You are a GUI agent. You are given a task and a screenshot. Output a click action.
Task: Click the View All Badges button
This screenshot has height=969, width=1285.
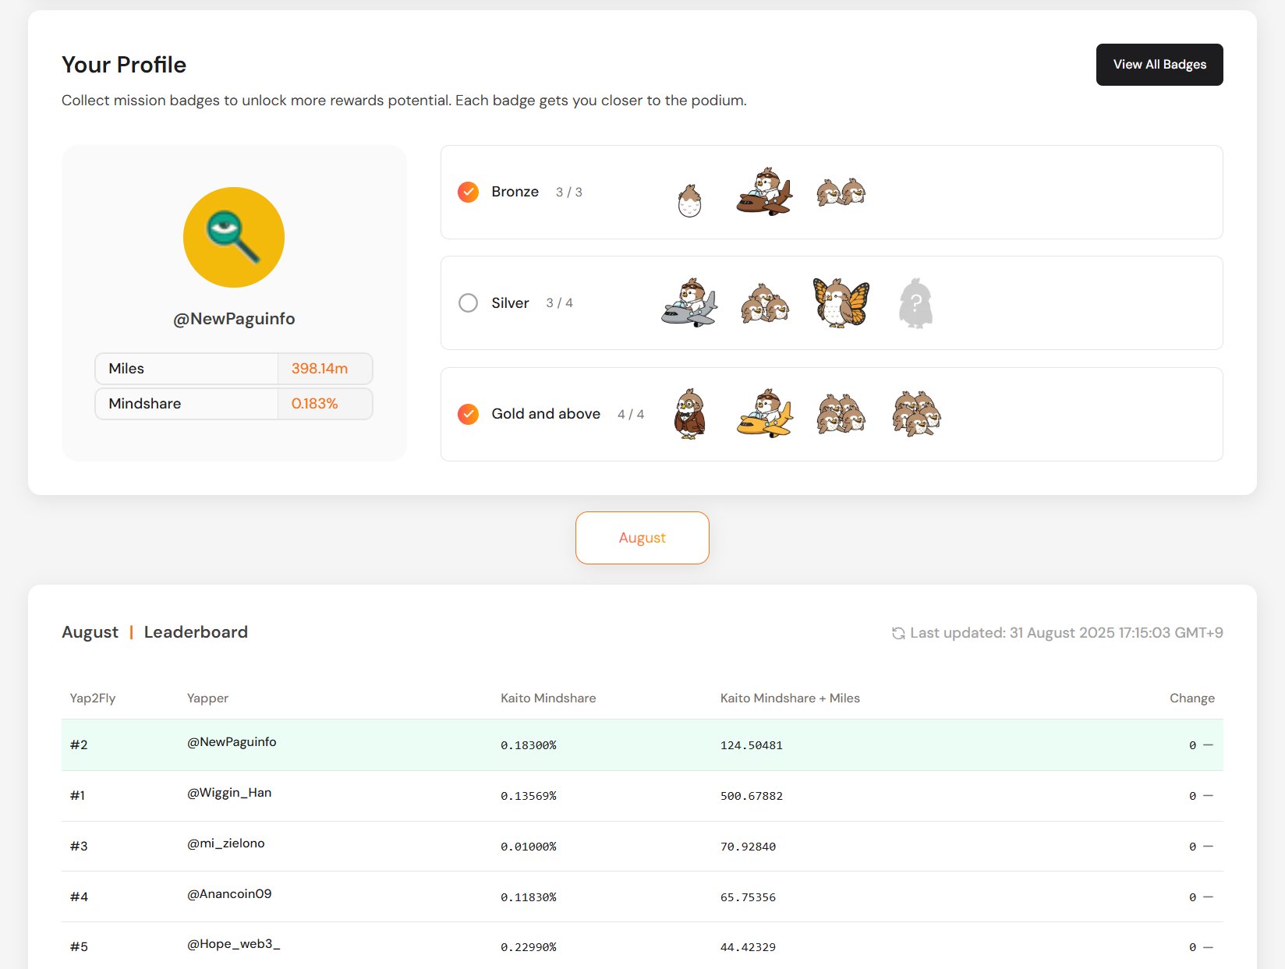point(1159,65)
